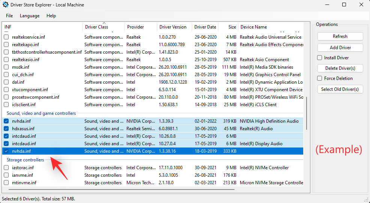Click the Delete Driver(s) button

click(x=340, y=68)
